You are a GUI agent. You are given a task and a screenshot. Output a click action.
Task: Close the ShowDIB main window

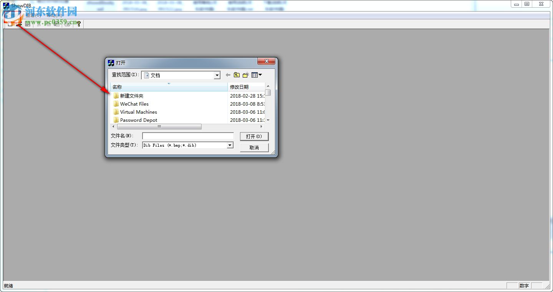coord(541,4)
